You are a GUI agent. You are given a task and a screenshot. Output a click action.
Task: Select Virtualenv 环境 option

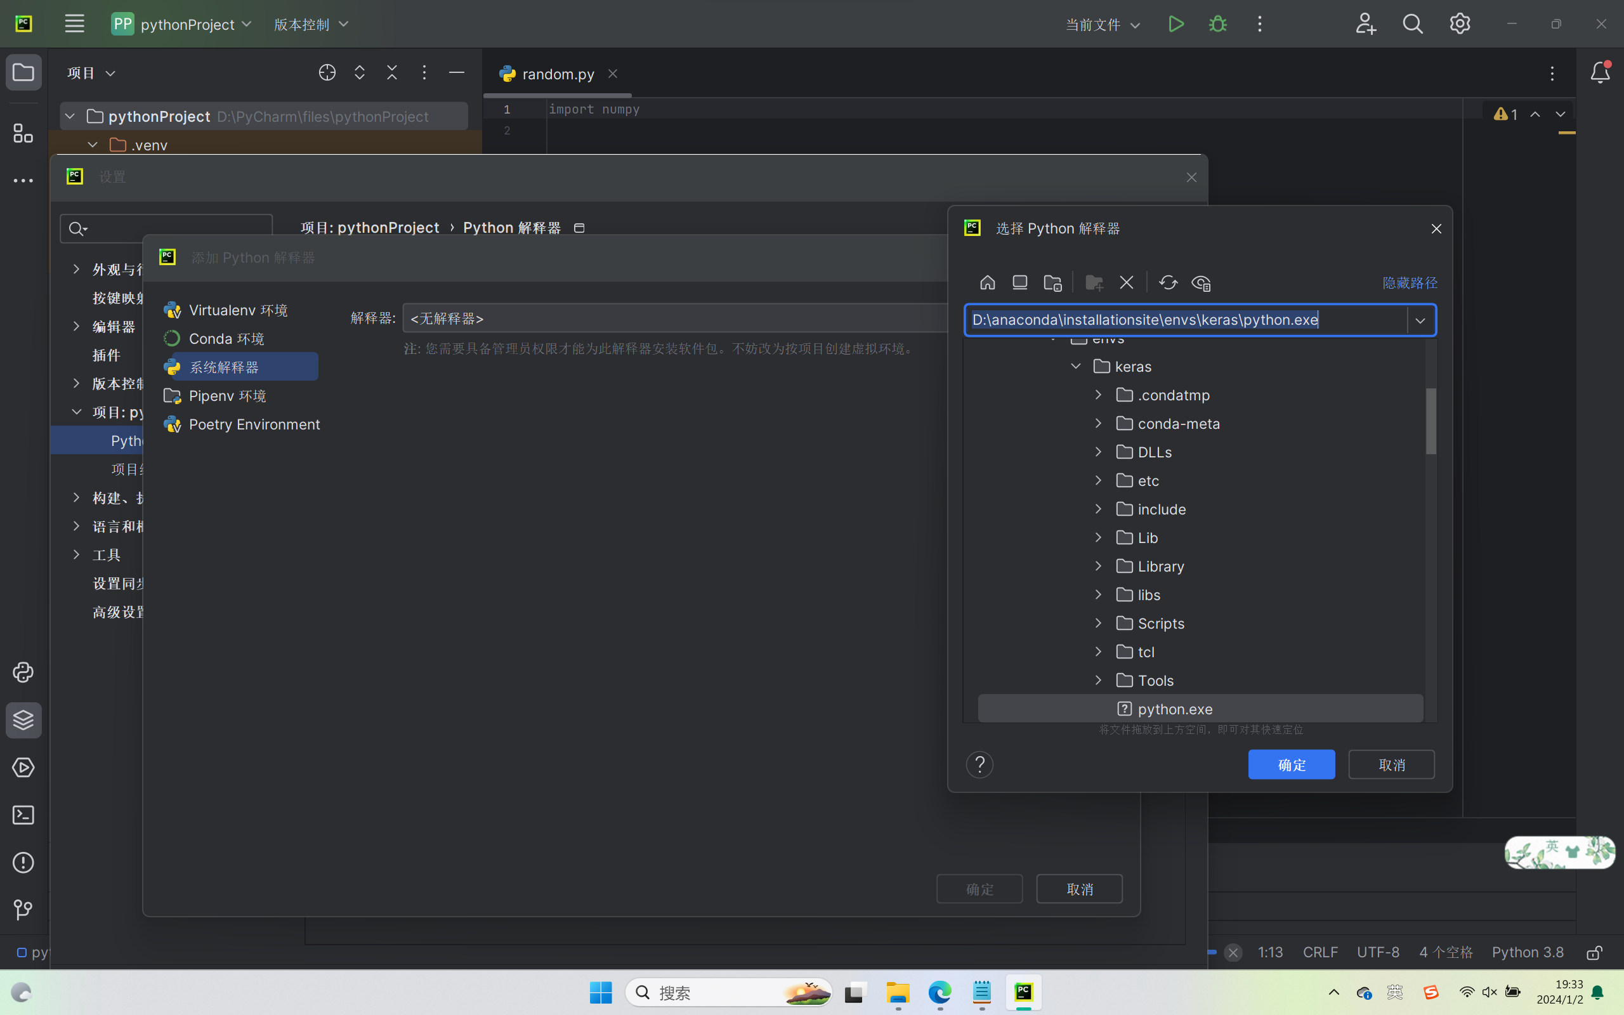240,310
